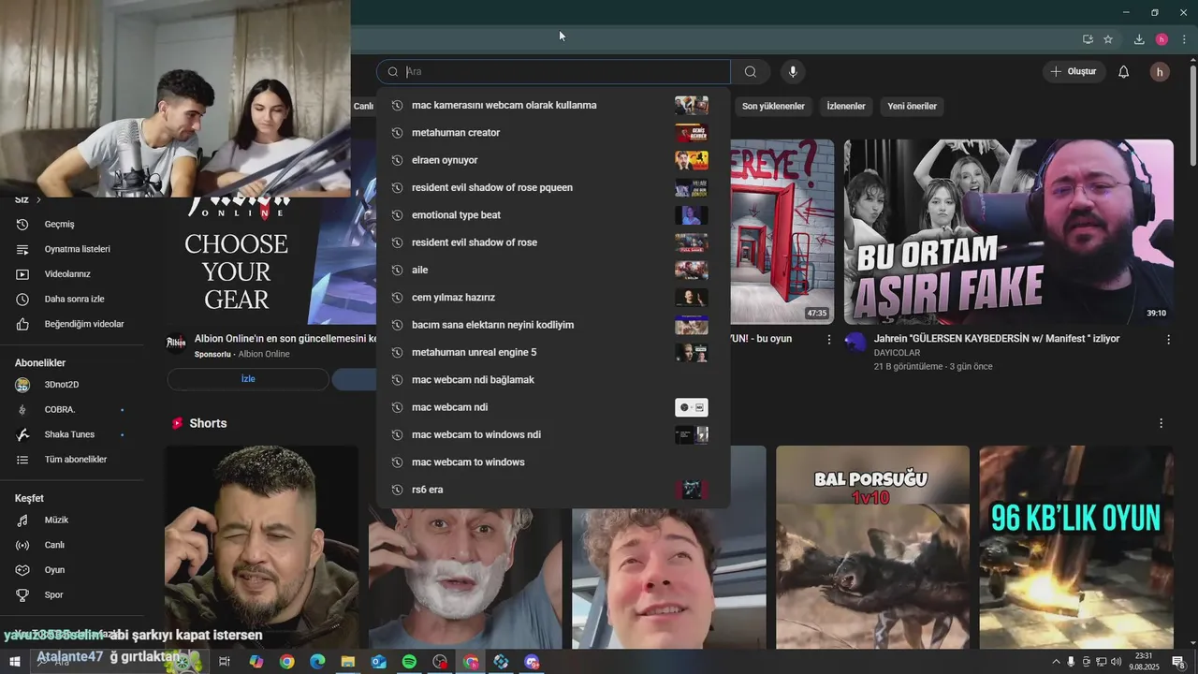Open more options for Jahrein video
1198x674 pixels.
(x=1167, y=340)
